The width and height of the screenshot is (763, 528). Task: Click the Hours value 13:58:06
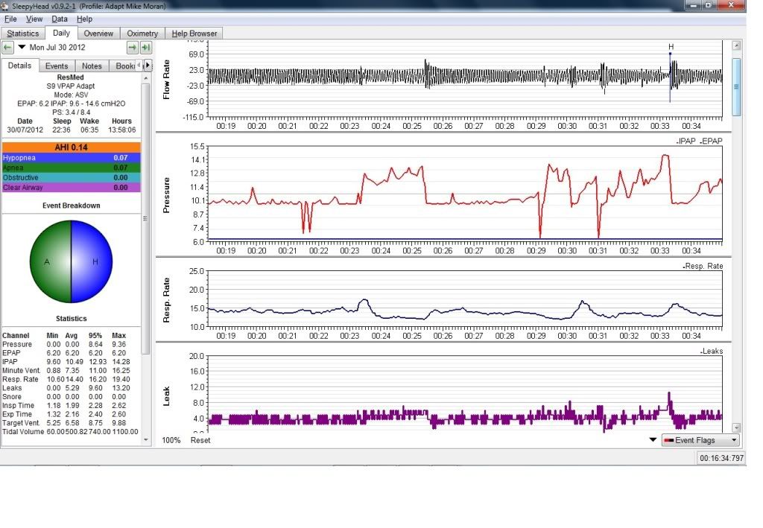(121, 130)
